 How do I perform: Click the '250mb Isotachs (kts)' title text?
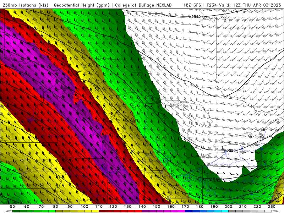pyautogui.click(x=26, y=5)
